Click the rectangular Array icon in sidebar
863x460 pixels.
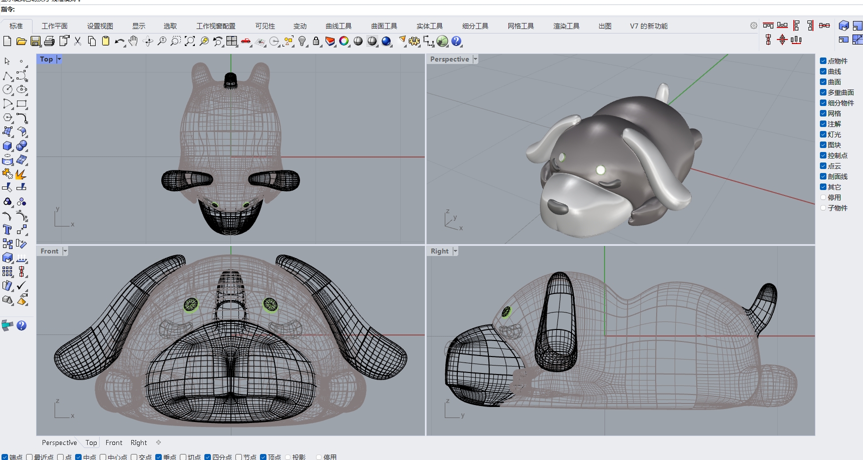[x=8, y=271]
